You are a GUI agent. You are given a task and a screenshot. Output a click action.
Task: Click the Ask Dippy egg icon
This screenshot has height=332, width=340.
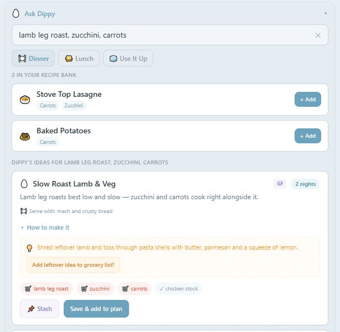pos(16,13)
